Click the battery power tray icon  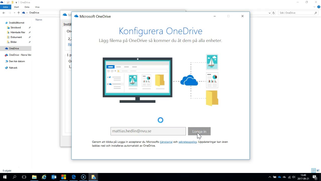coord(275,177)
